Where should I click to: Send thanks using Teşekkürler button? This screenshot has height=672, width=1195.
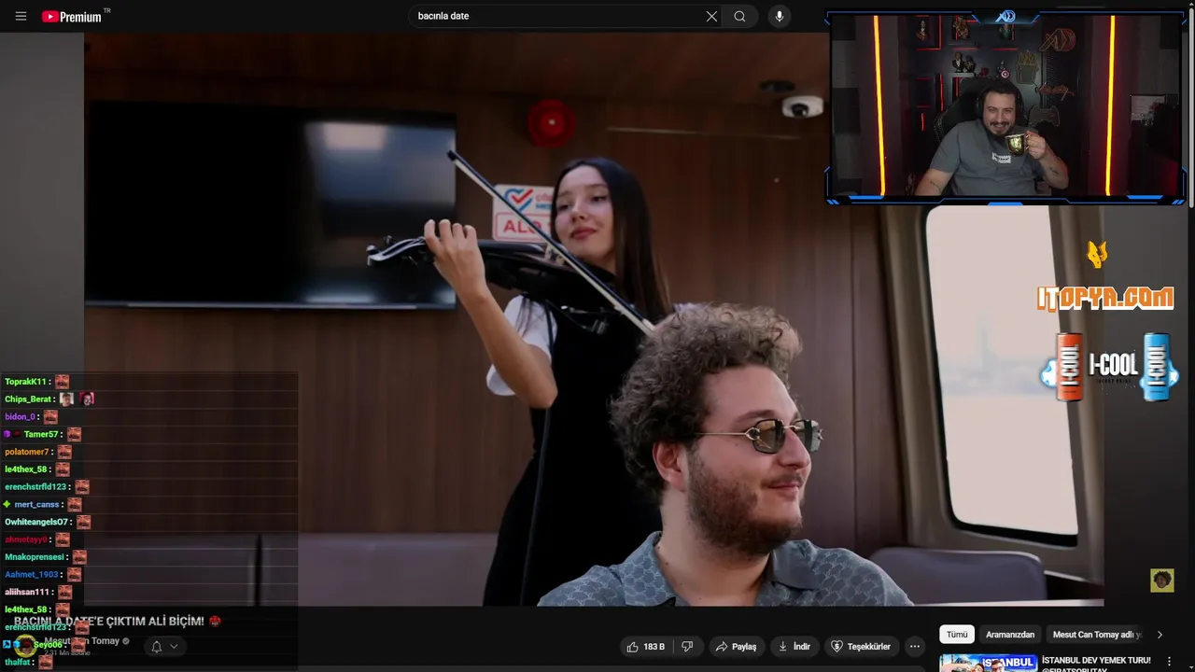point(861,646)
